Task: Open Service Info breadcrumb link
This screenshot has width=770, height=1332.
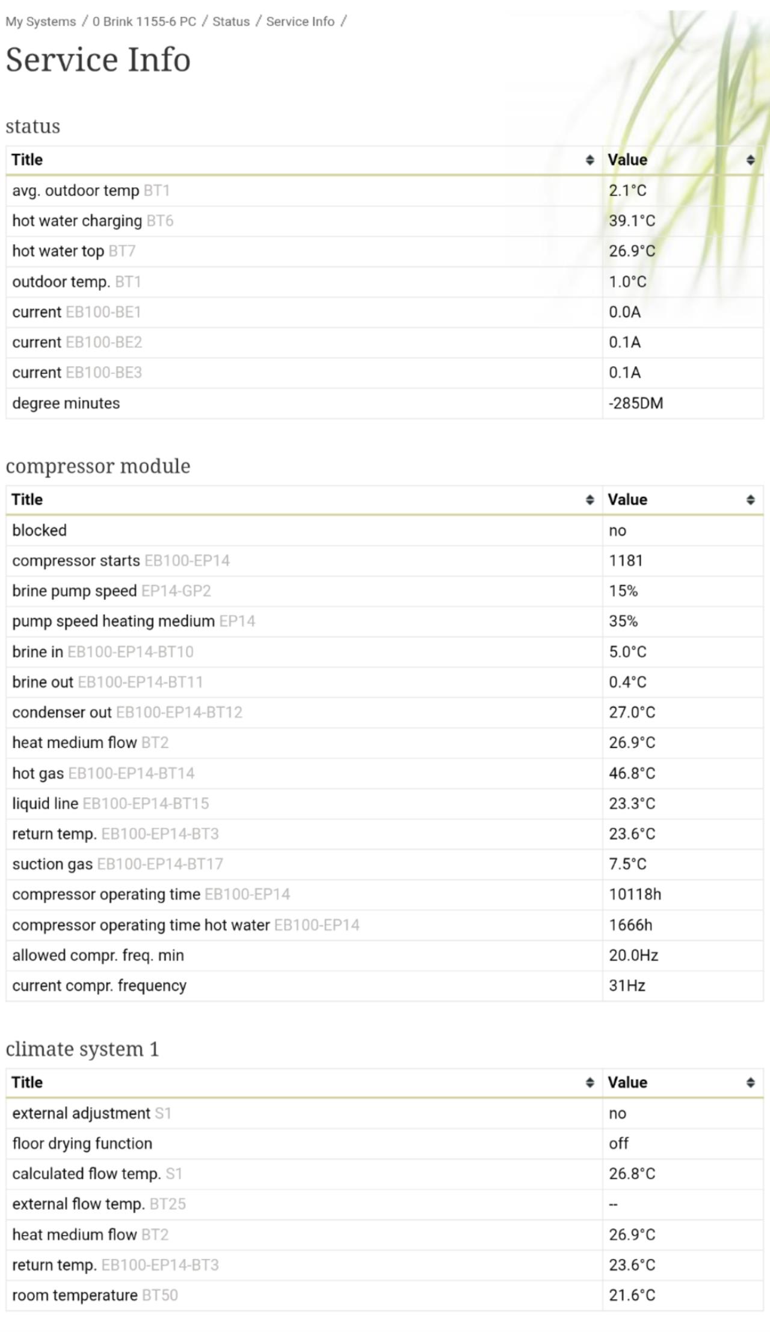Action: (300, 22)
